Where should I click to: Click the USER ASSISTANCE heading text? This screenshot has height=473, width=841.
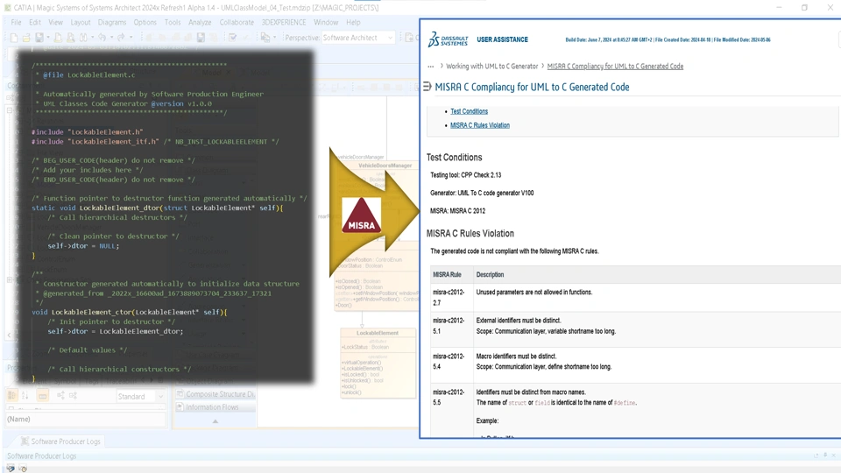502,39
